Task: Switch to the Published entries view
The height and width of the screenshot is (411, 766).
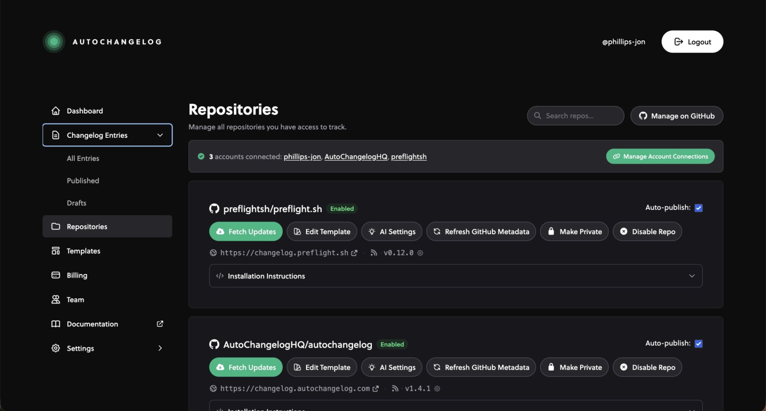Action: 82,180
